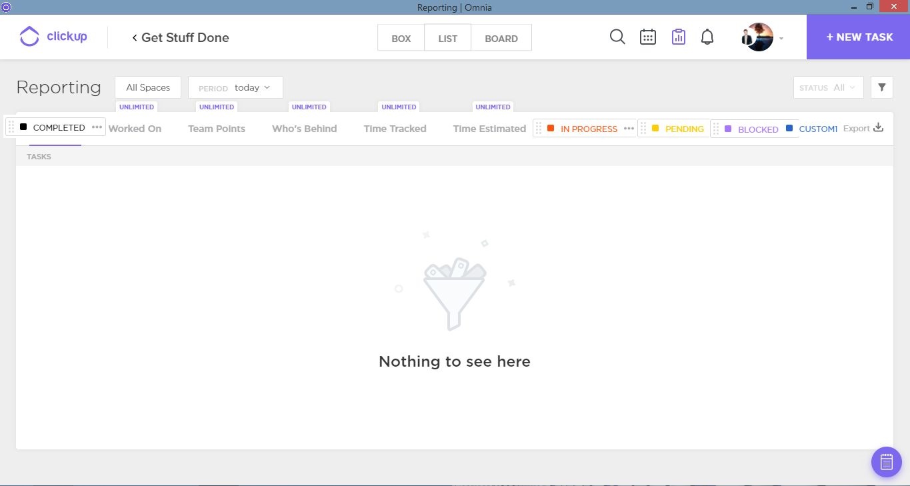Open the Team Points tab
The image size is (910, 486).
tap(217, 129)
